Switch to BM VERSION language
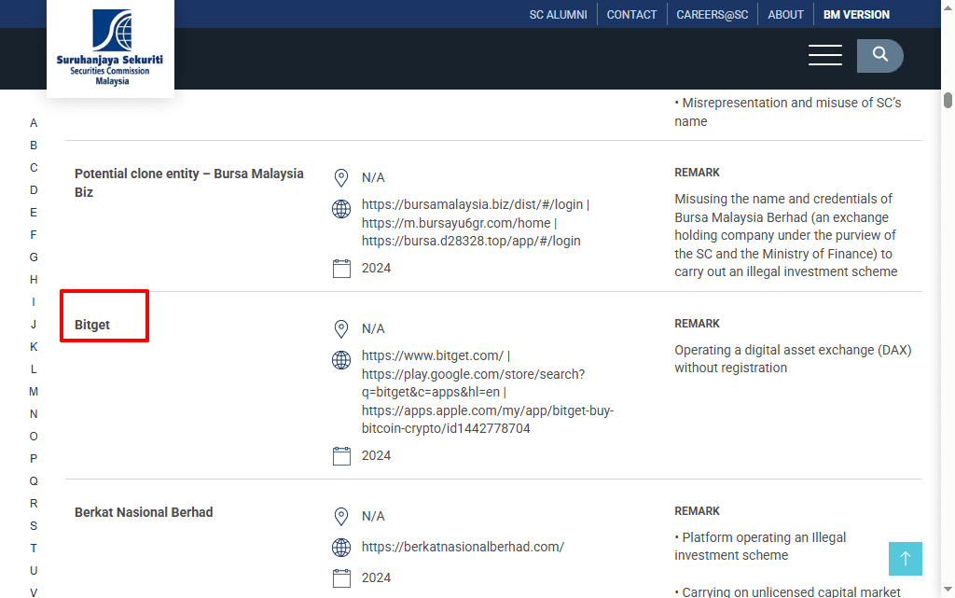The width and height of the screenshot is (955, 598). [856, 15]
